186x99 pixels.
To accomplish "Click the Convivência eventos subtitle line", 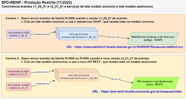I will coord(77,7).
